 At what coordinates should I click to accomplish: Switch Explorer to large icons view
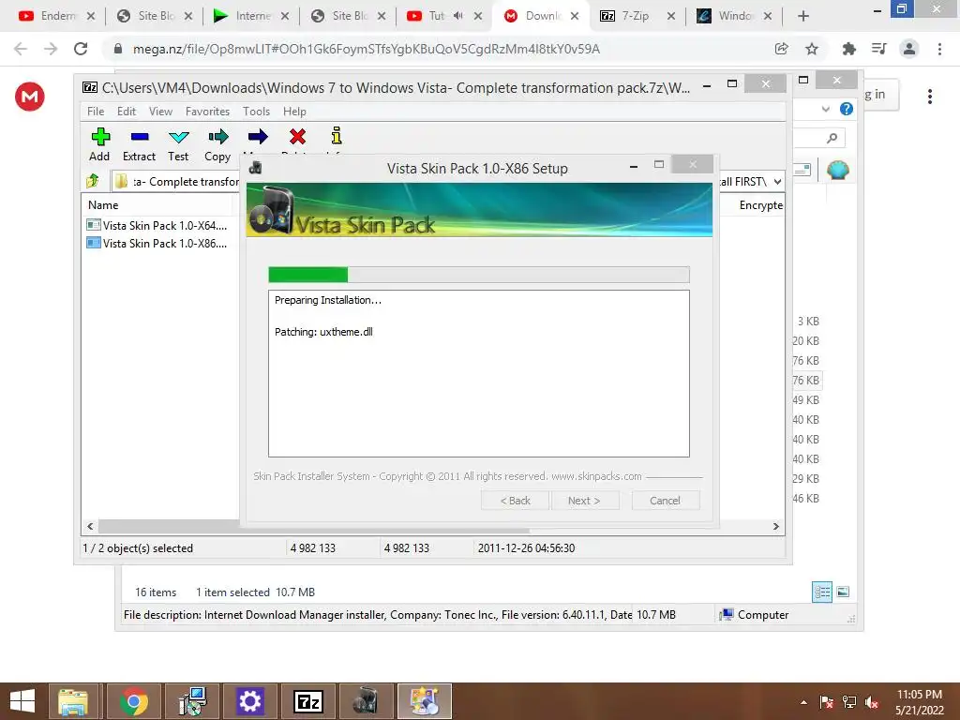[843, 592]
